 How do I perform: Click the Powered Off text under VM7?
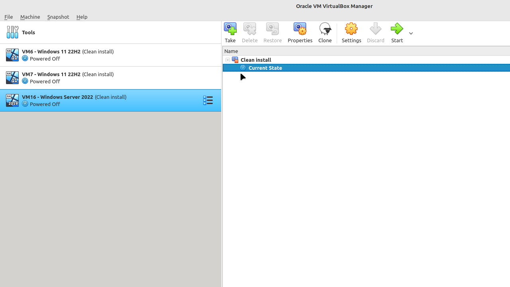(x=45, y=81)
